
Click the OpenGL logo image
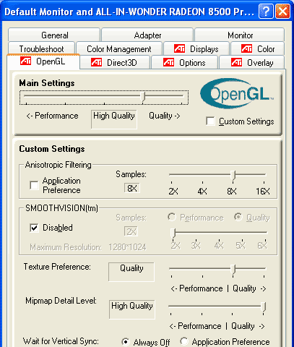click(x=237, y=94)
